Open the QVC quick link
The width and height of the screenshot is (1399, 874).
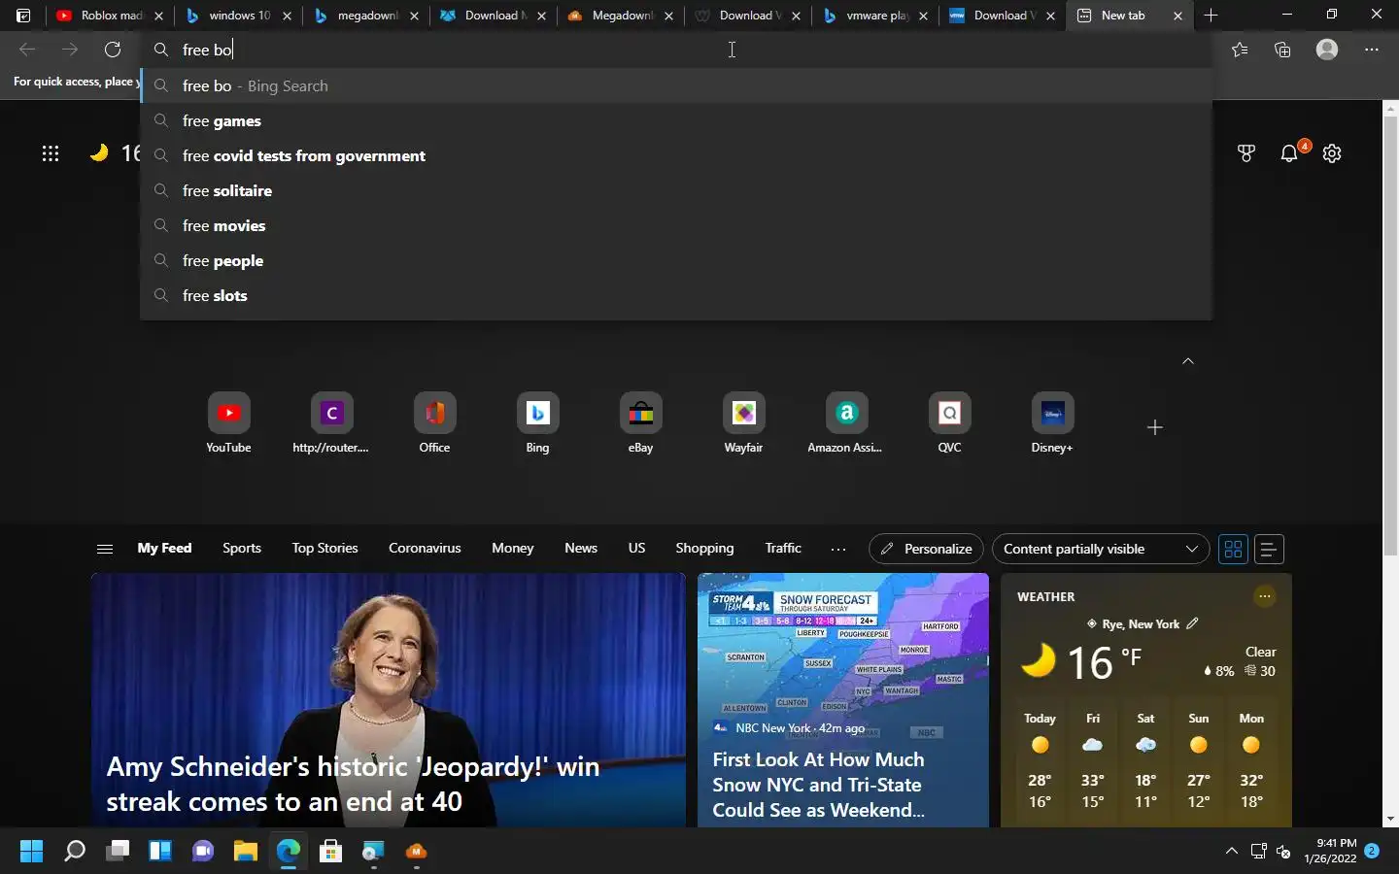[x=949, y=423]
